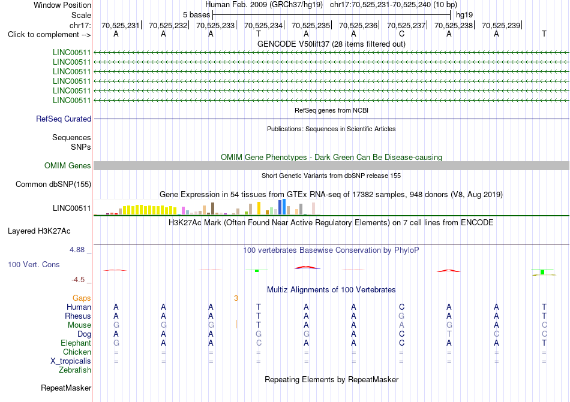Image resolution: width=570 pixels, height=402 pixels.
Task: Click 'Publications: Sequences in Scientific Articles' title
Action: pos(332,129)
